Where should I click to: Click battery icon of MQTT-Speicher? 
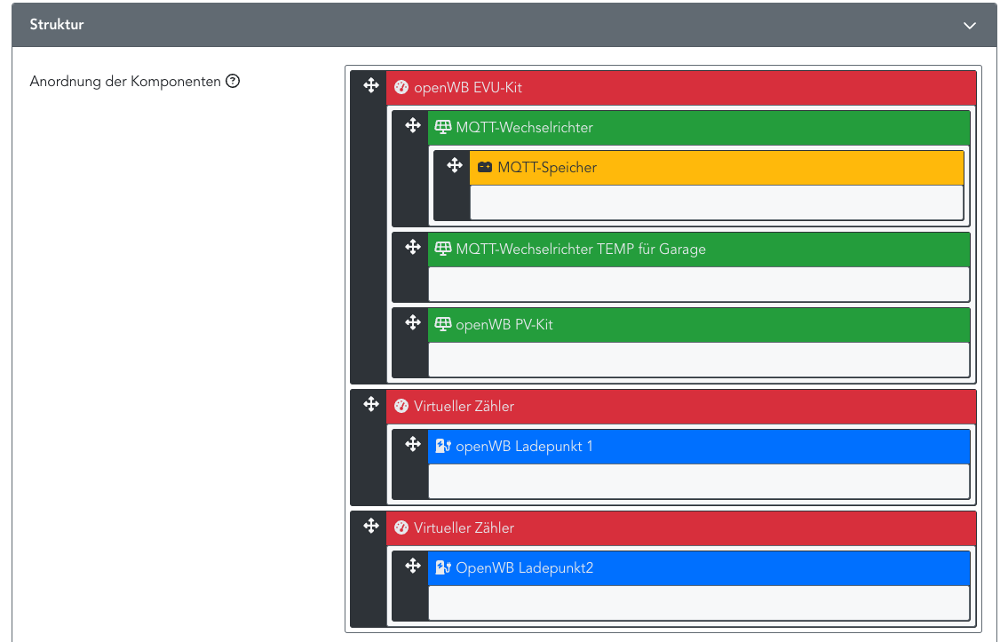485,168
